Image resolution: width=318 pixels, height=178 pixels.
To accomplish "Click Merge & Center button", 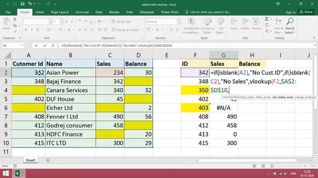I will click(125, 30).
